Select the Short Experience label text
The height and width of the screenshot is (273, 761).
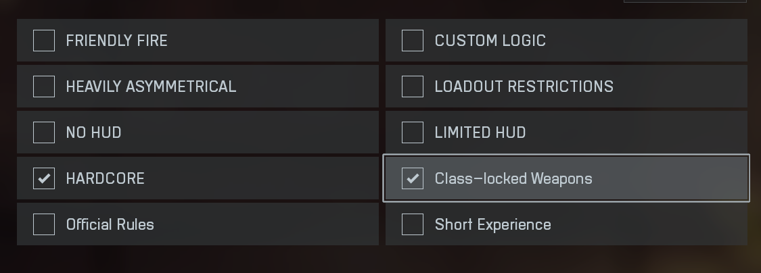pos(492,224)
